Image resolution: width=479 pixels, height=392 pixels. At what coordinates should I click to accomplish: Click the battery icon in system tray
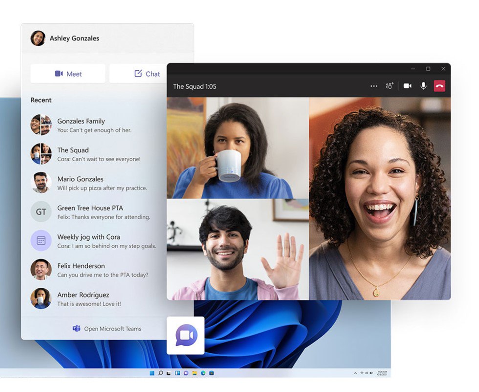point(371,373)
